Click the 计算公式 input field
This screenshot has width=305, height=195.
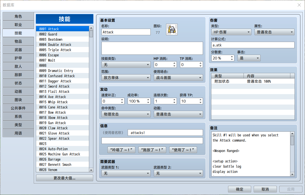tap(253, 45)
